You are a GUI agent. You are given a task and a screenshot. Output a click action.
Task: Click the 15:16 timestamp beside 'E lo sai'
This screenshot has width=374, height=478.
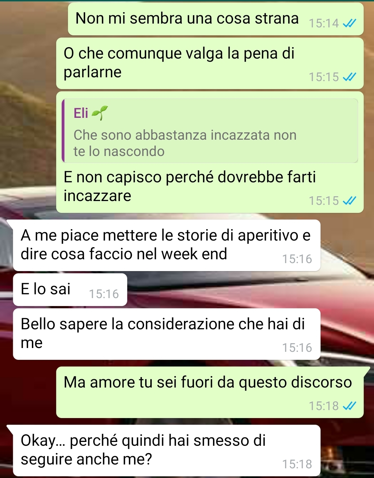(x=104, y=294)
